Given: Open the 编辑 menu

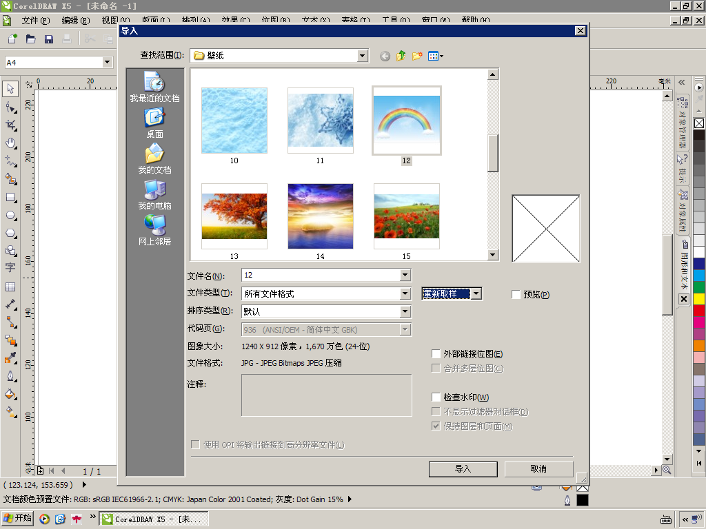Looking at the screenshot, I should 76,20.
